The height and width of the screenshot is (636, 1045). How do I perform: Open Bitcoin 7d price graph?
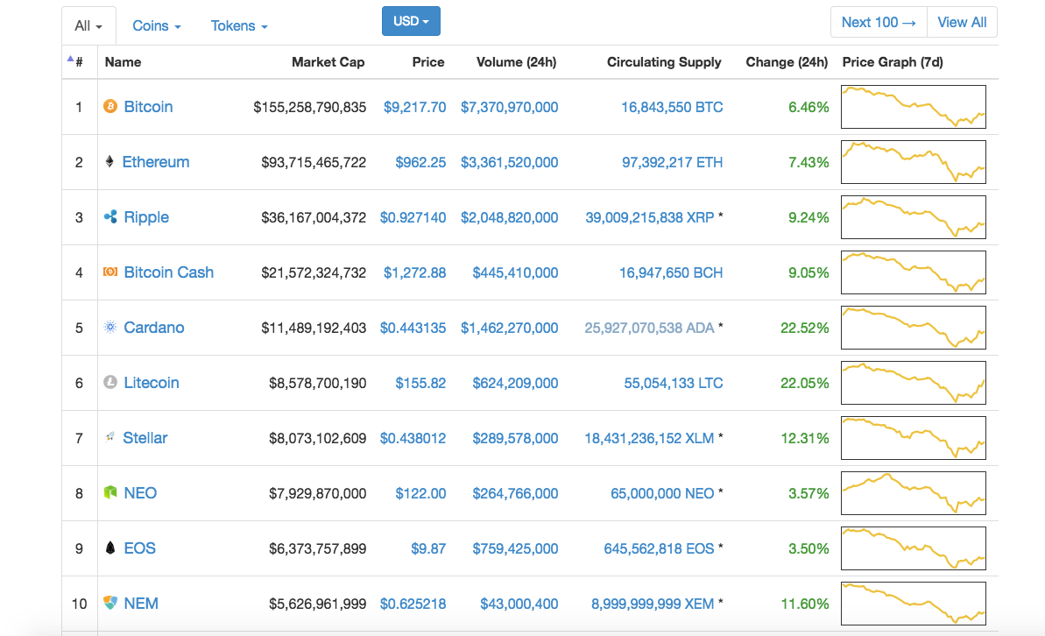coord(913,107)
